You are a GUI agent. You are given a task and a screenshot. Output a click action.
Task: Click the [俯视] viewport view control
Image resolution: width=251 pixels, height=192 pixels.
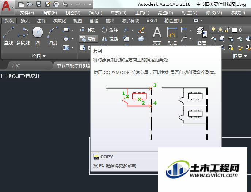[x=13, y=76]
